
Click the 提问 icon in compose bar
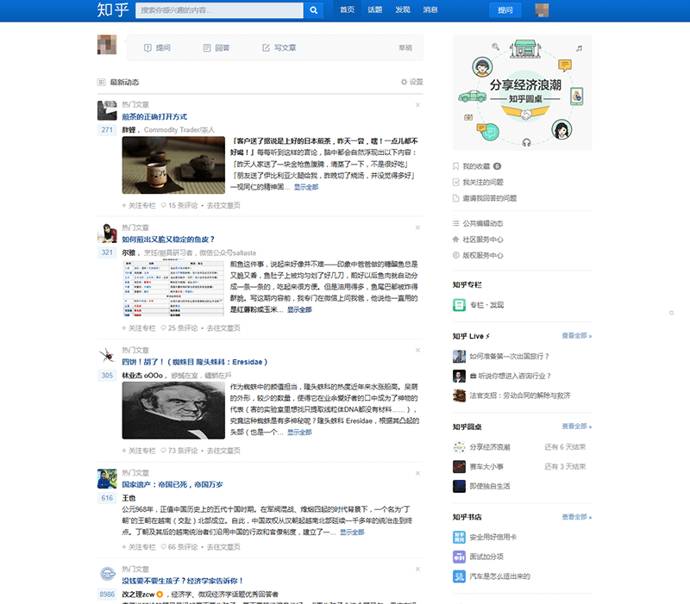tap(147, 47)
